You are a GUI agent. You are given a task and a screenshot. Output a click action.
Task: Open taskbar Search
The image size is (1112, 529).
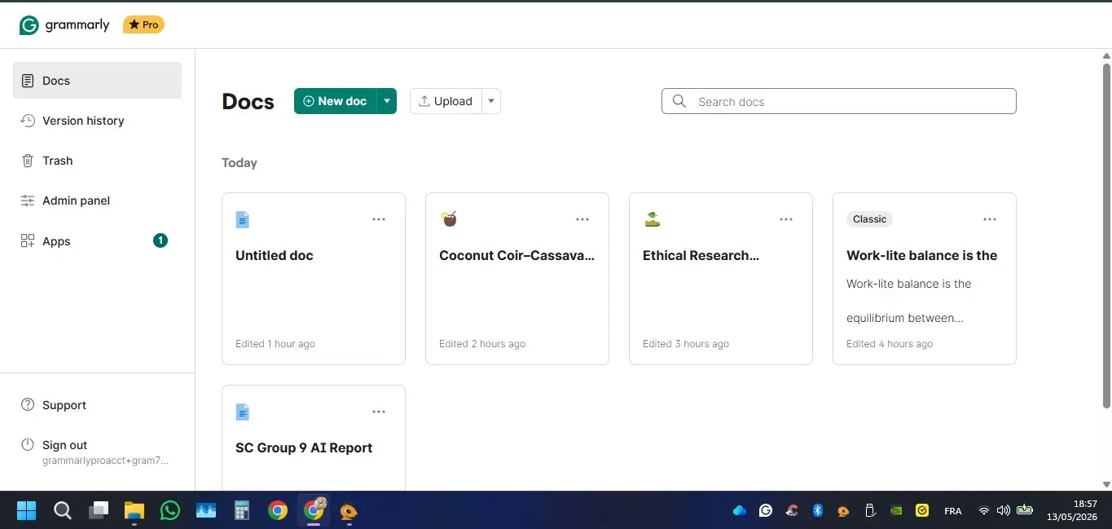63,511
